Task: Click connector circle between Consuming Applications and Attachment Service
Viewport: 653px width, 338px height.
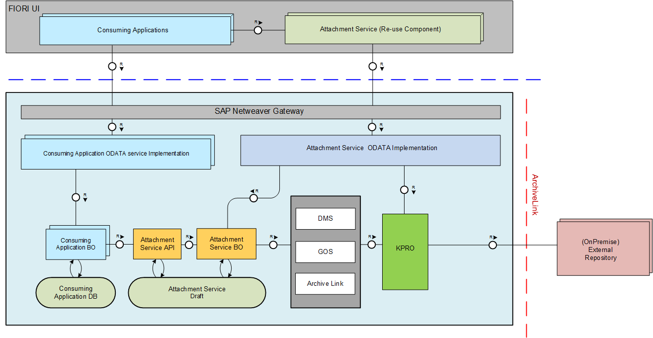Action: (x=258, y=30)
